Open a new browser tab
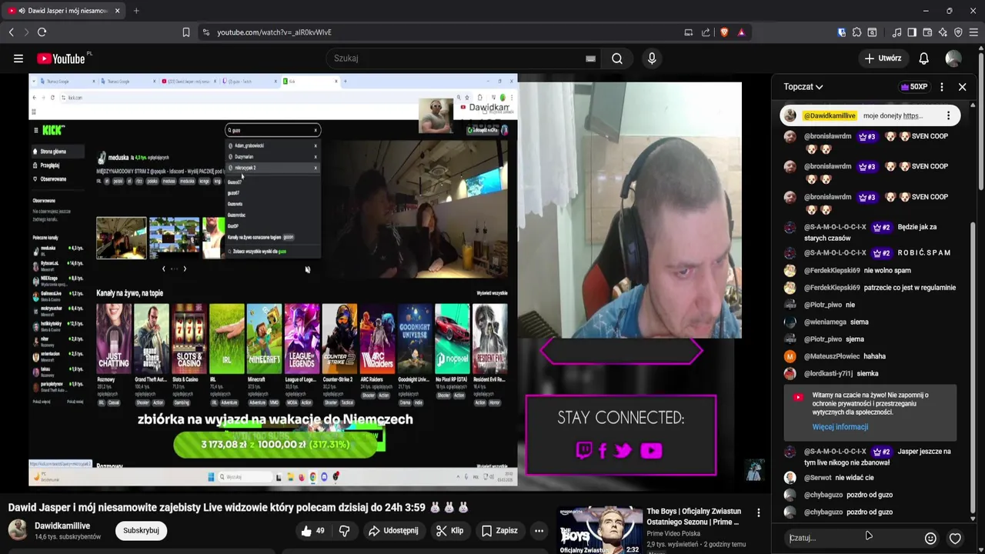This screenshot has width=985, height=554. (136, 11)
